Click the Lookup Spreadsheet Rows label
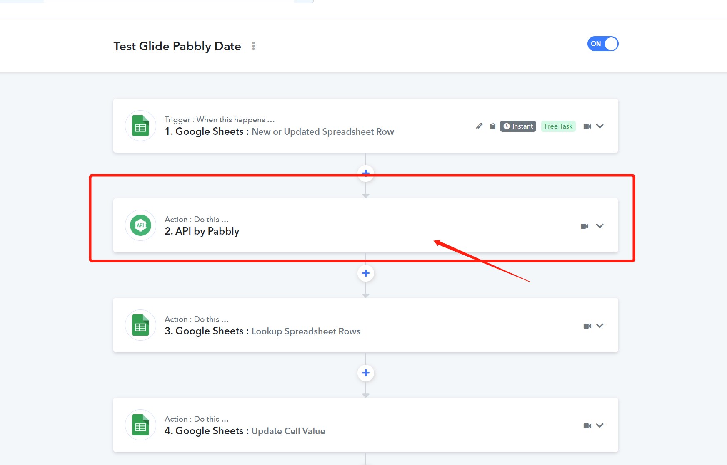Screen dimensions: 727x465 click(306, 331)
